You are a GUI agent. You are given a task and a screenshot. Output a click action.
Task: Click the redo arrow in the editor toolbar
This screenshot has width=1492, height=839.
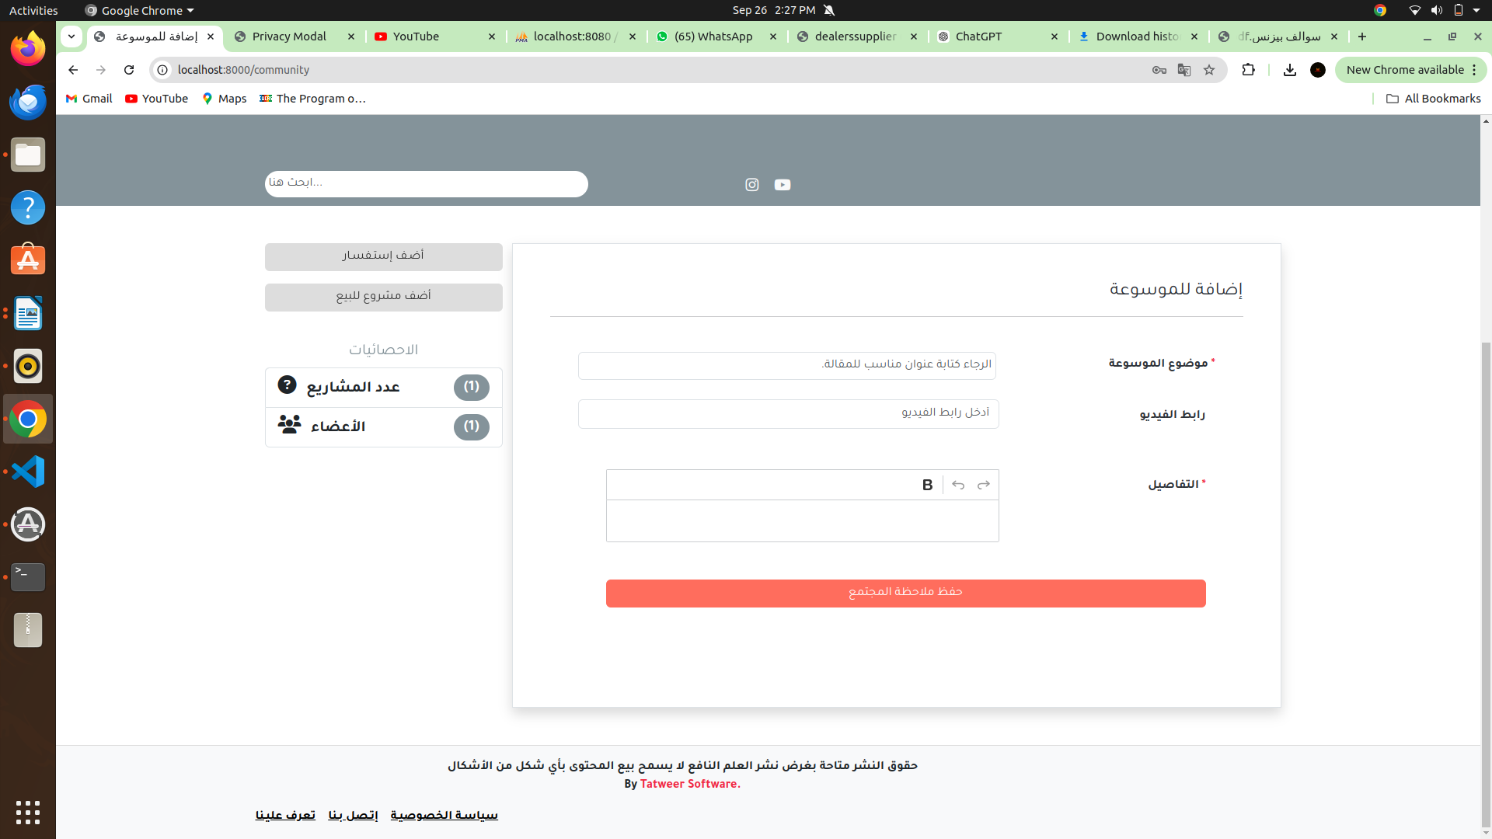(982, 485)
